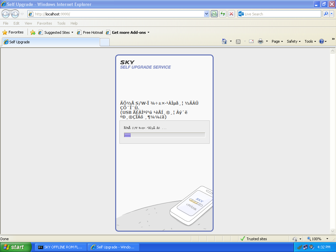This screenshot has width=336, height=252.
Task: Stop loading with the red X icon
Action: [231, 14]
